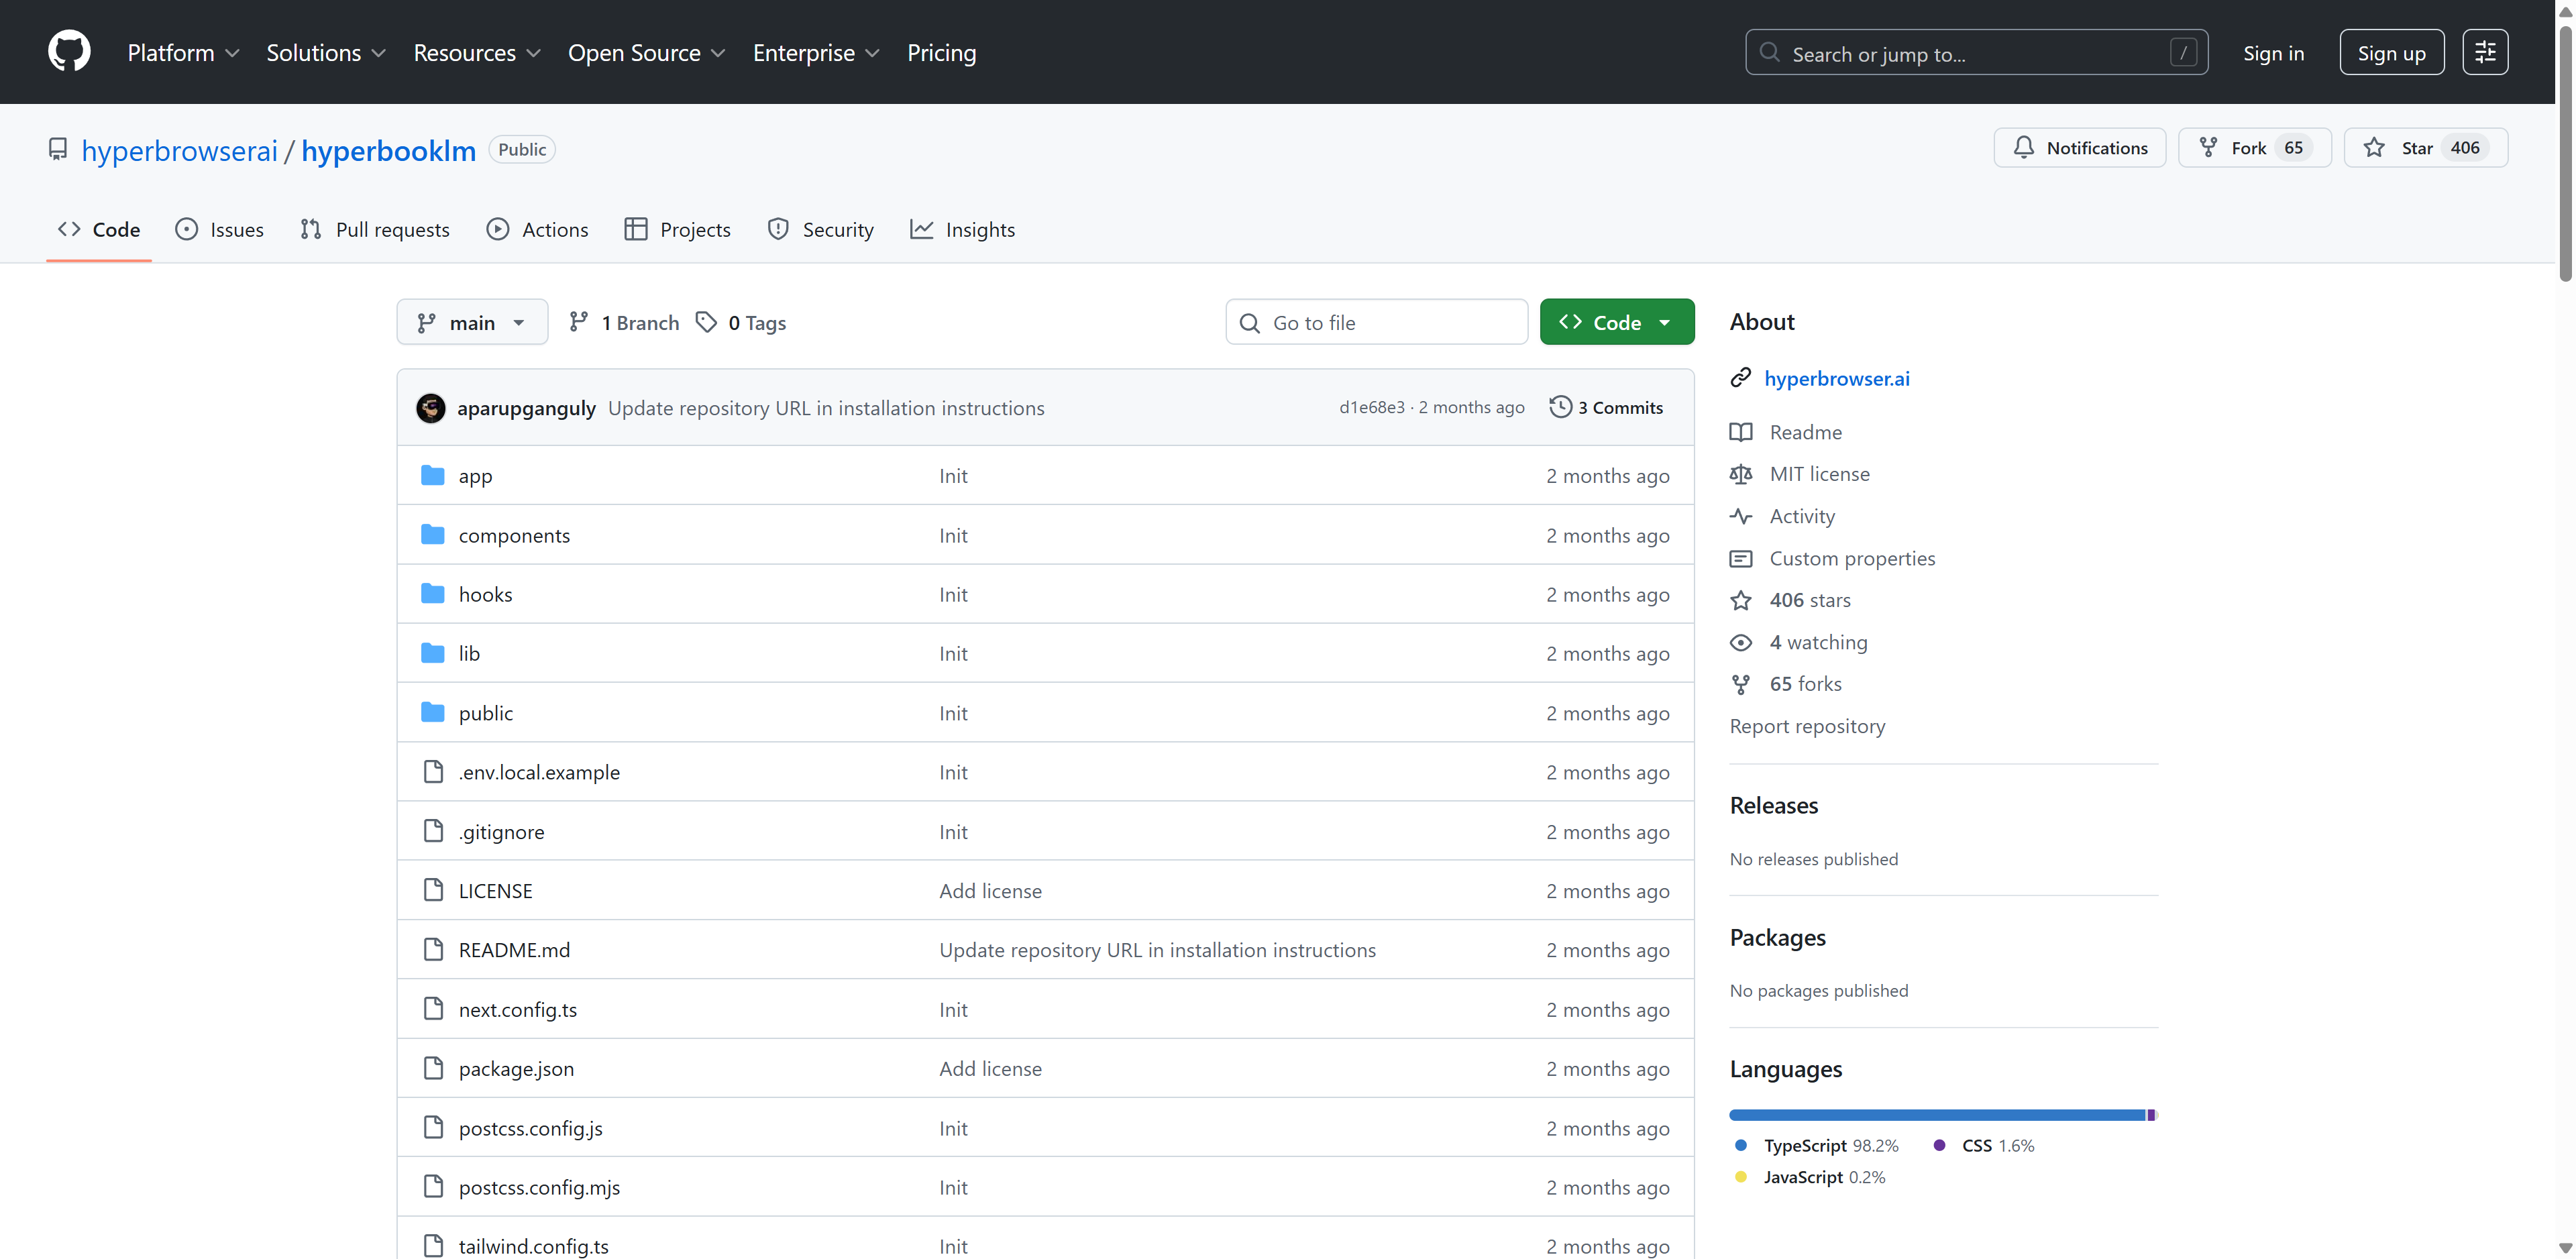Switch to the Issues tab

[x=219, y=230]
